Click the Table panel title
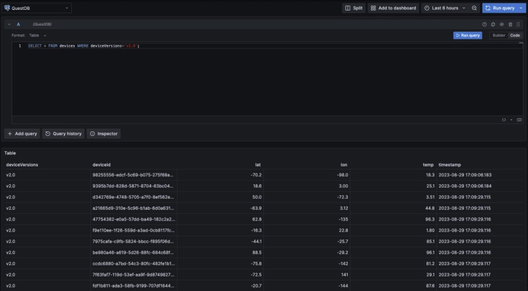528x291 pixels. (10, 153)
